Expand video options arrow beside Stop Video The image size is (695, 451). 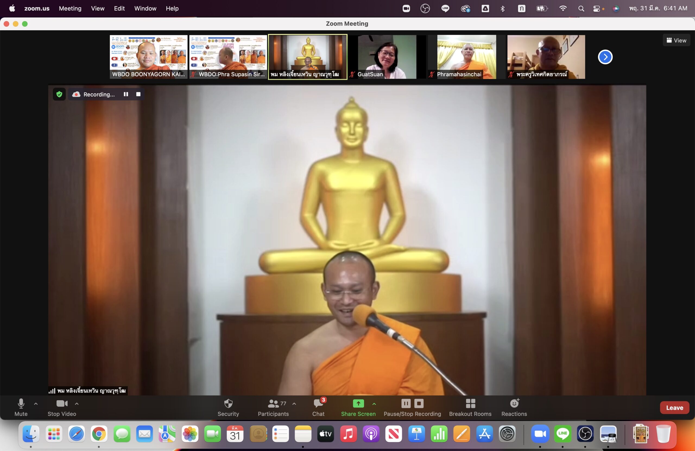(77, 404)
